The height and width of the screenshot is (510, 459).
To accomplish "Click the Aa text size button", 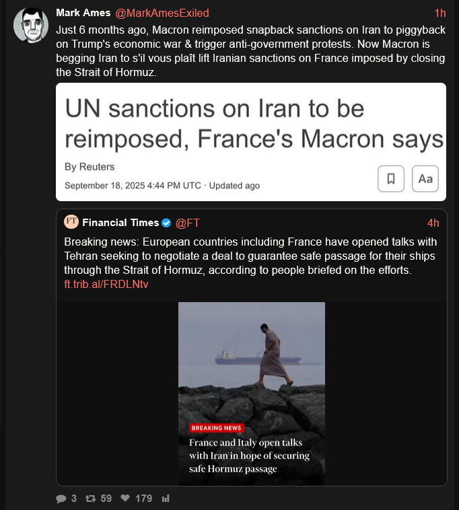I will point(425,178).
